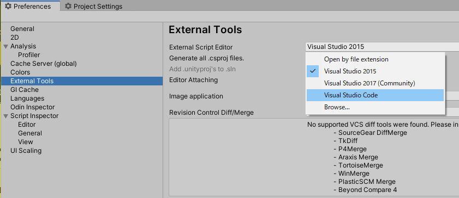459x198 pixels.
Task: Click the gear icon on Project Settings tab
Action: [68, 6]
